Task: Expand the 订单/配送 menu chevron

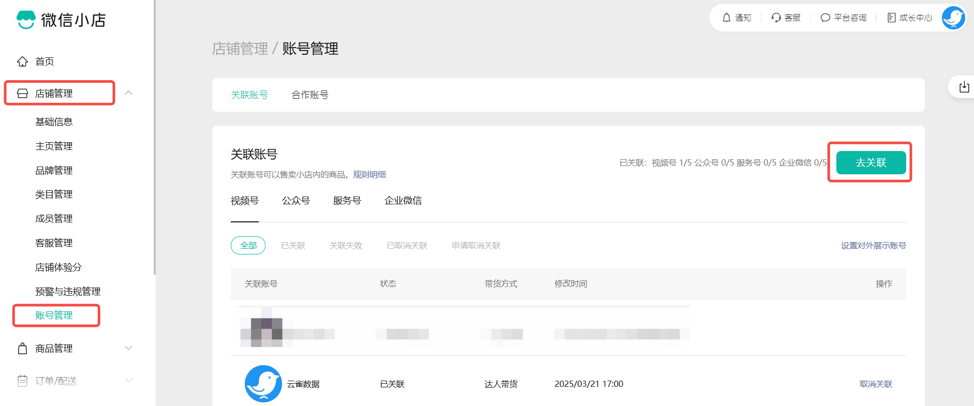Action: 129,381
